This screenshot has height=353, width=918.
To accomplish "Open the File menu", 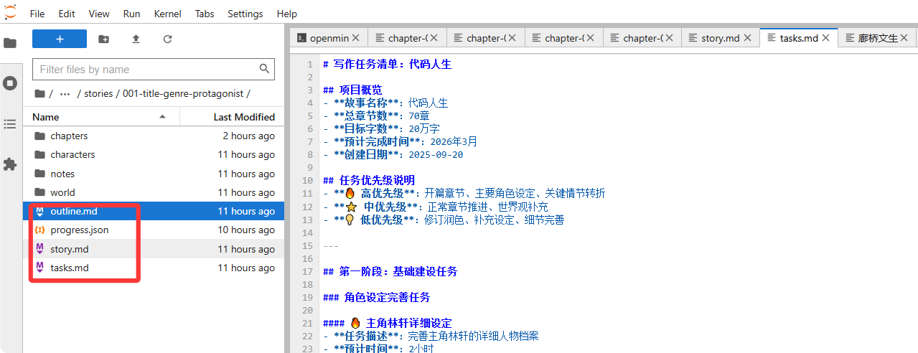I will 37,14.
